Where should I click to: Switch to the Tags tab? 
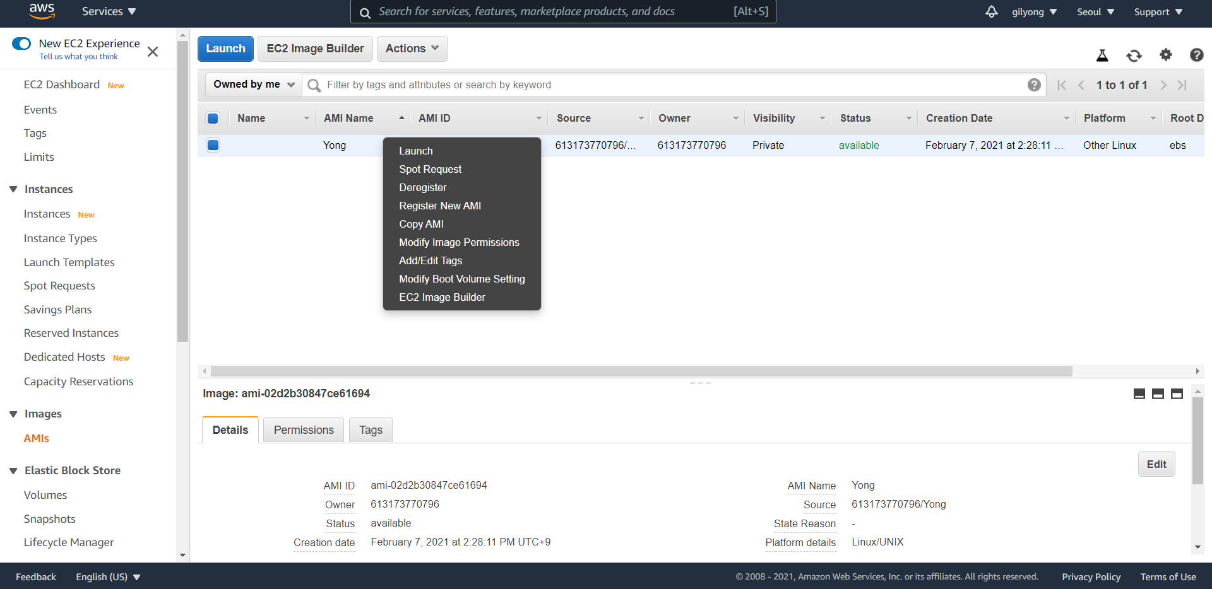point(371,430)
